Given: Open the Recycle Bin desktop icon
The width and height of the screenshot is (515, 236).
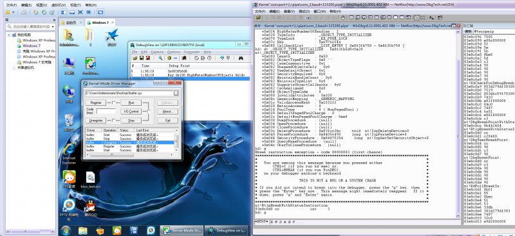Looking at the screenshot, I should (69, 122).
